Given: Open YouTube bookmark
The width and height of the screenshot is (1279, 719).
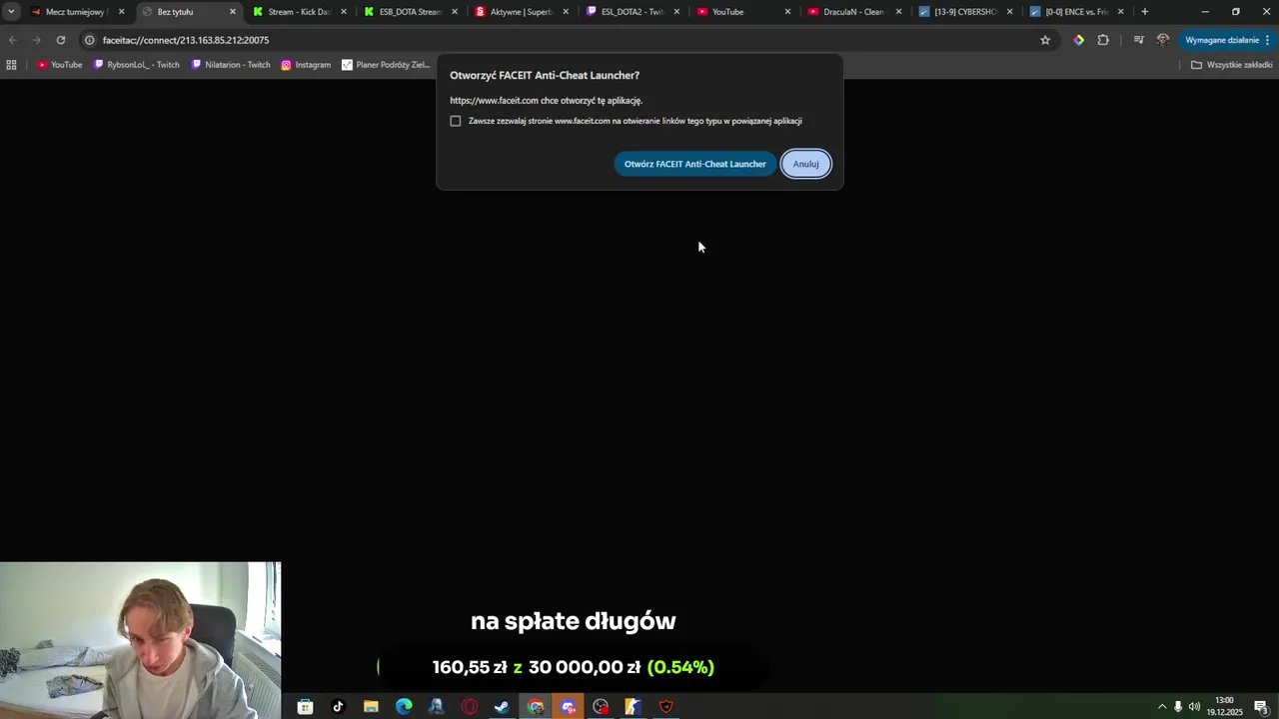Looking at the screenshot, I should [x=60, y=65].
